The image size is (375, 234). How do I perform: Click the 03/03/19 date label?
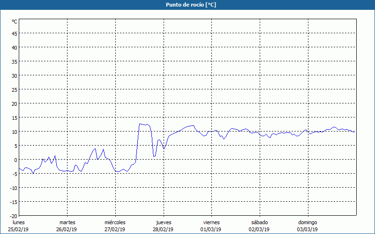(x=307, y=229)
